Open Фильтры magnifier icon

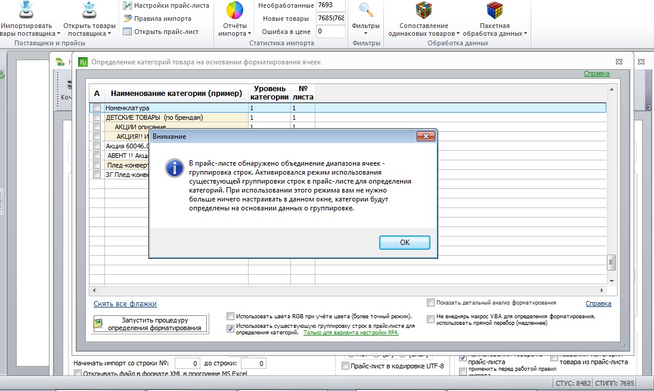pos(366,10)
